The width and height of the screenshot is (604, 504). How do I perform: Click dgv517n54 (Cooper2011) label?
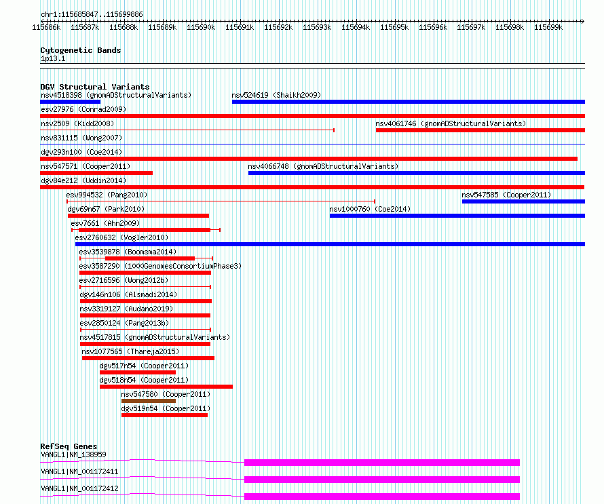pyautogui.click(x=144, y=366)
